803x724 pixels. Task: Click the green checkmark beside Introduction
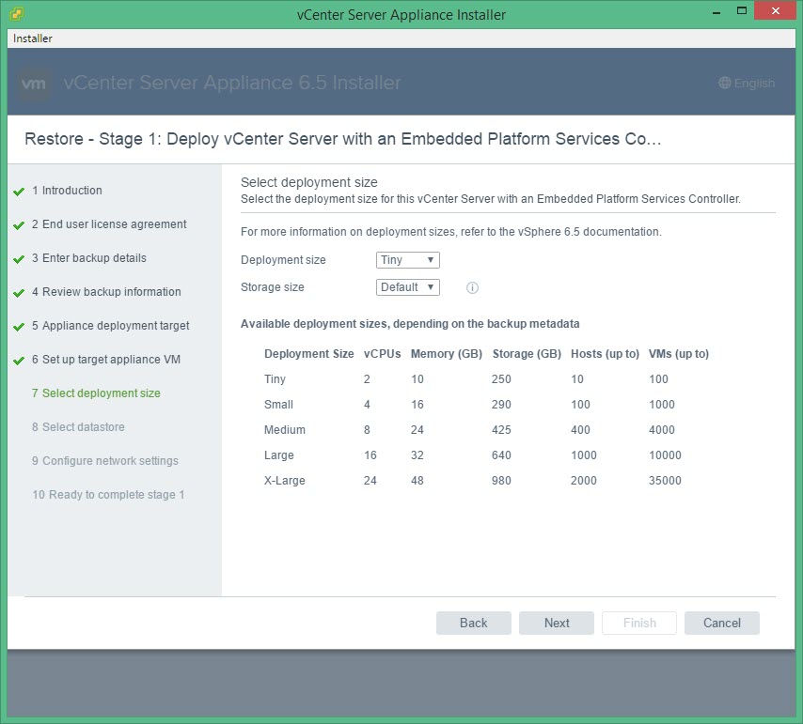(19, 192)
